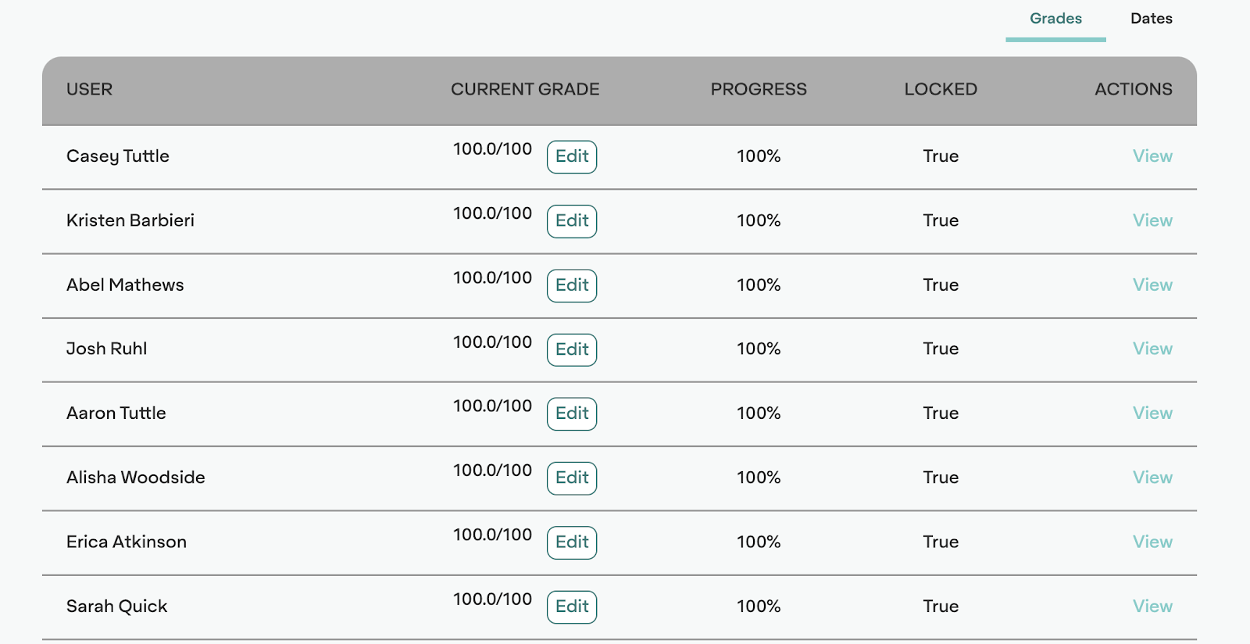The image size is (1250, 644).
Task: Click the User column header
Action: [89, 89]
